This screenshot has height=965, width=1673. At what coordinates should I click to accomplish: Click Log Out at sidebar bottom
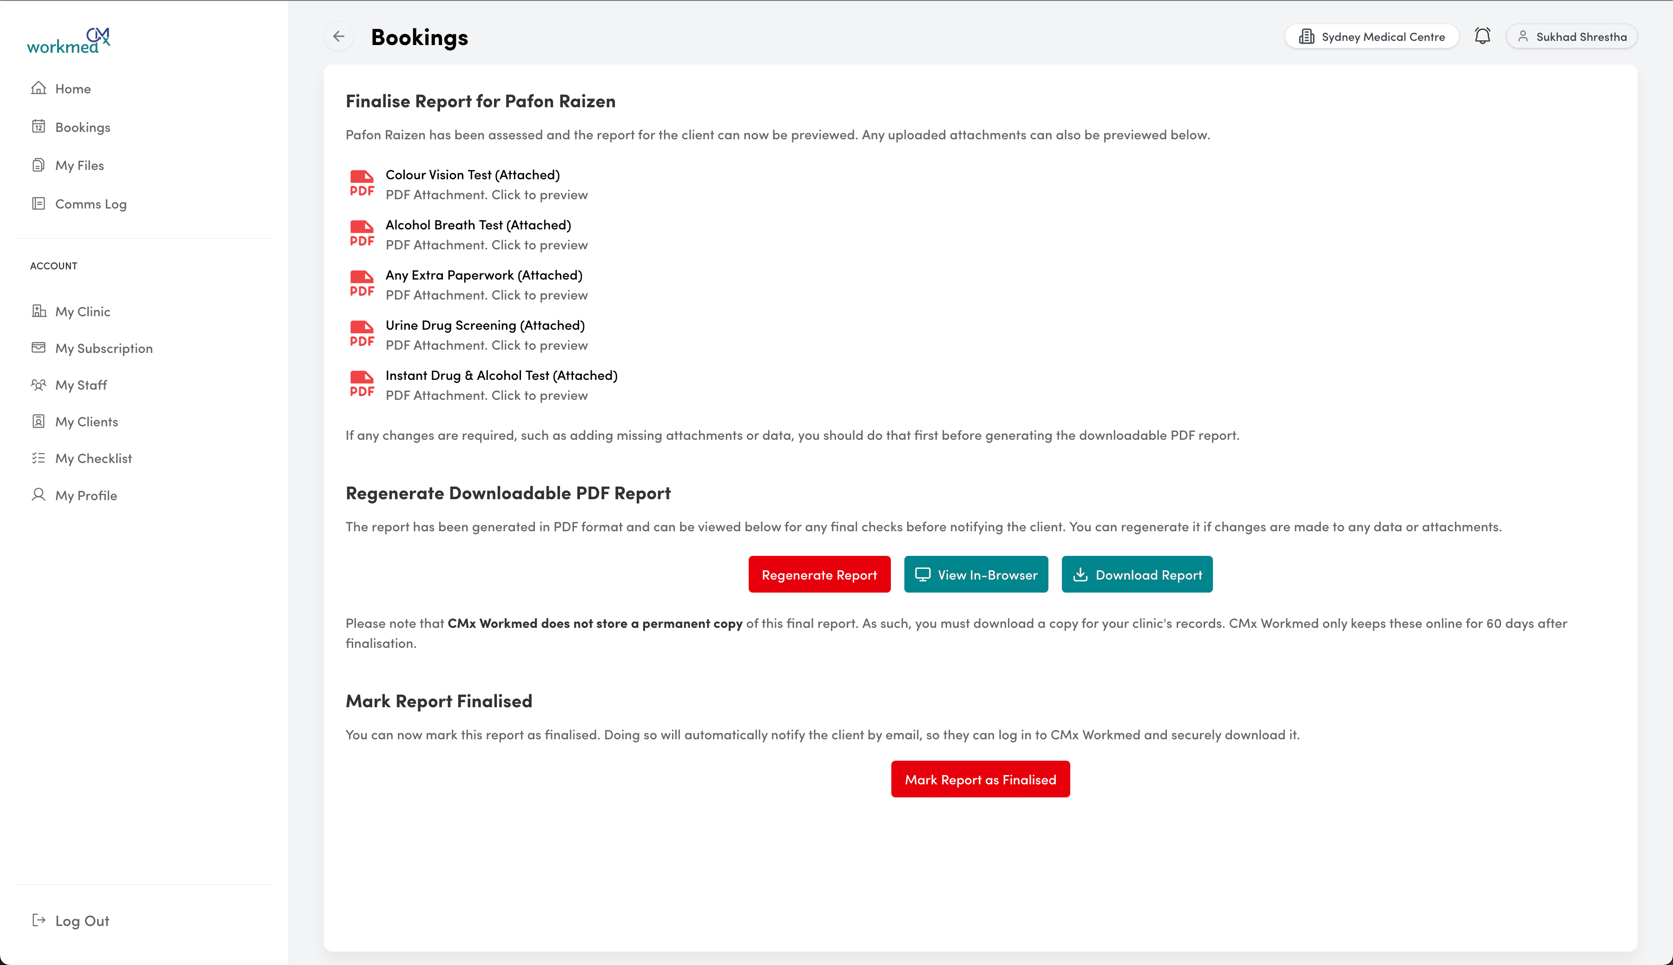pos(82,920)
